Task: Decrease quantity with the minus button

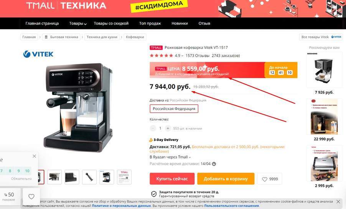Action: point(153,128)
